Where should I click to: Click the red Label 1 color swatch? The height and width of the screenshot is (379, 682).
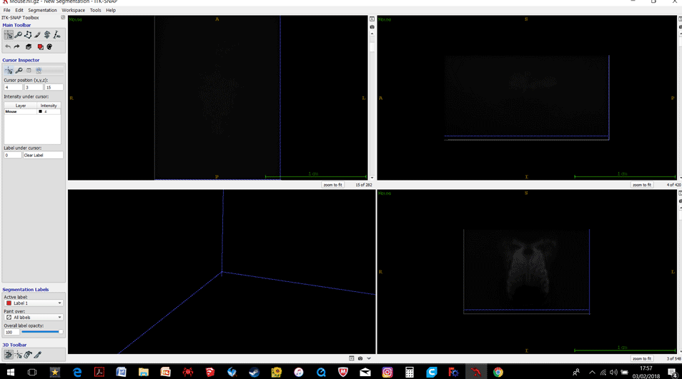9,303
